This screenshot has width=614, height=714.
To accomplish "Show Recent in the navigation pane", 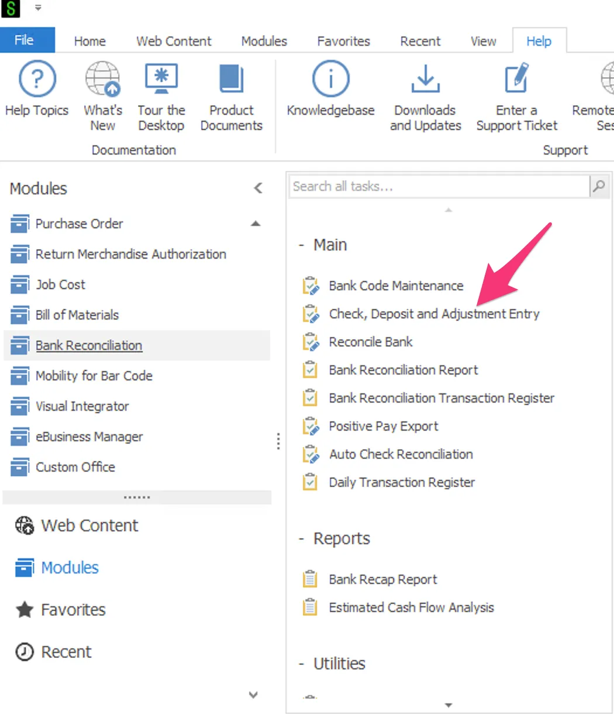I will (x=53, y=652).
